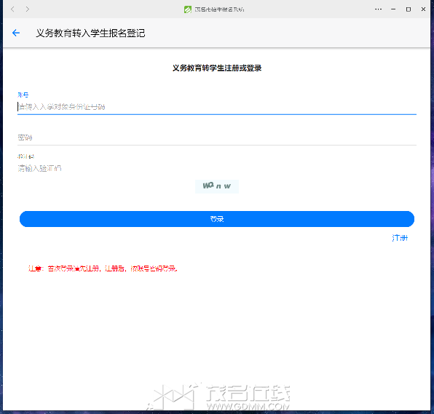Maximize the window
The image size is (434, 414).
click(x=409, y=9)
